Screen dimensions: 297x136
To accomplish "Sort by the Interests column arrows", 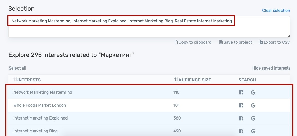I will tap(15, 80).
